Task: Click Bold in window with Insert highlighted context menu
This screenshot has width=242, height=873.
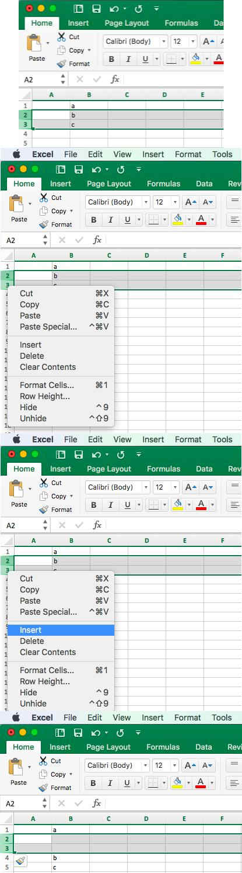Action: click(93, 505)
